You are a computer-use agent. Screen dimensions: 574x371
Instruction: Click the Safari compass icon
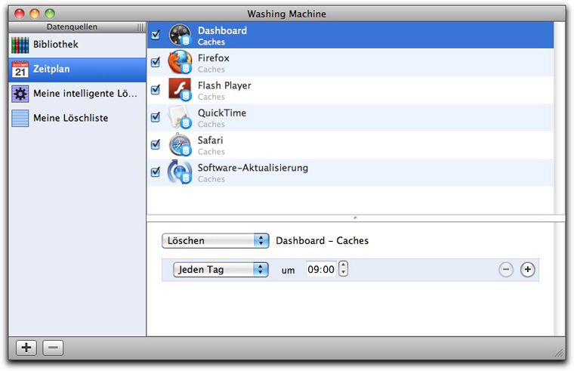coord(180,144)
